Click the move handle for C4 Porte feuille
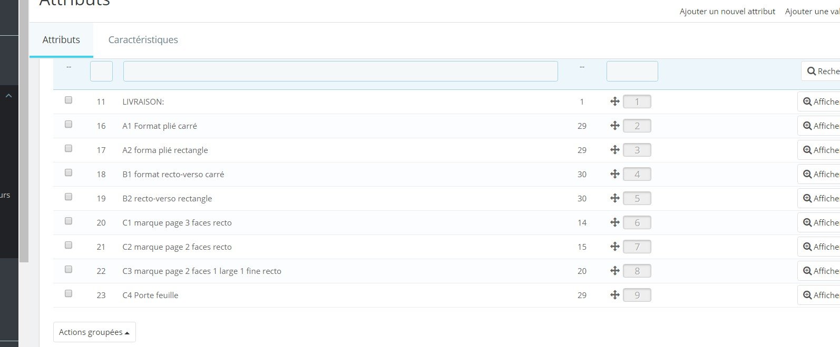The height and width of the screenshot is (347, 840). 614,295
